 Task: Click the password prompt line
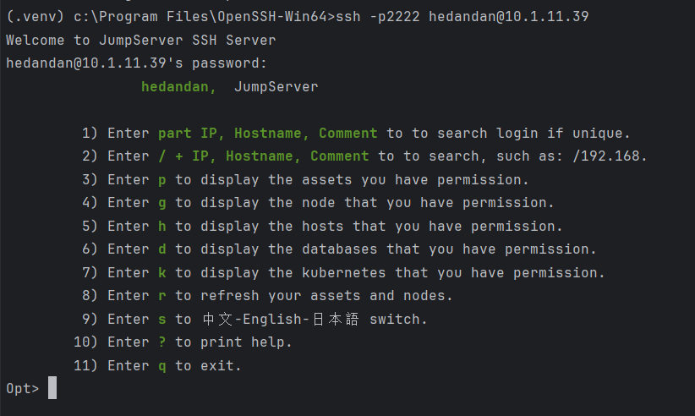click(136, 63)
